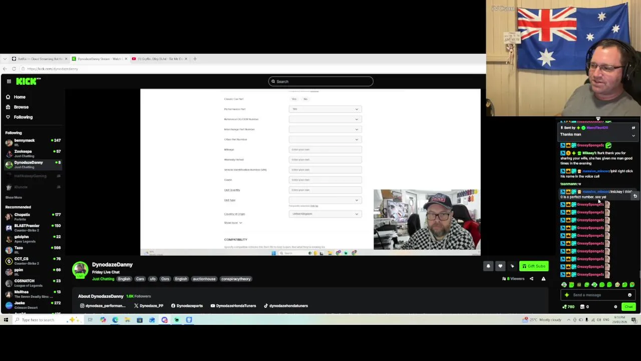Open BLASTPremier recommended channel
The height and width of the screenshot is (361, 641).
tap(33, 228)
